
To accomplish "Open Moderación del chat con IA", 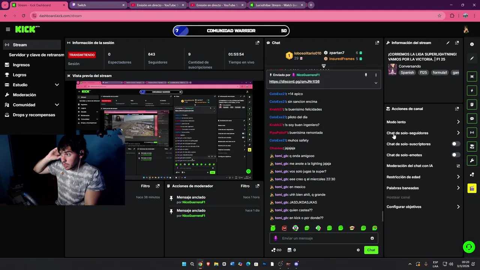I will tap(423, 166).
